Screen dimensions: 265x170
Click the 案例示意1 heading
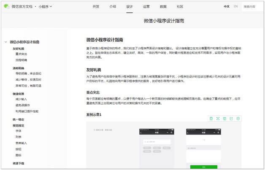[x=94, y=115]
